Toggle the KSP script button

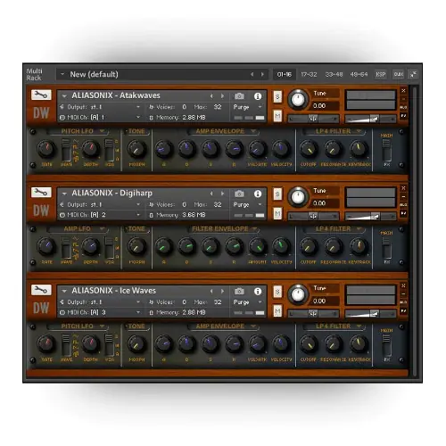click(381, 74)
